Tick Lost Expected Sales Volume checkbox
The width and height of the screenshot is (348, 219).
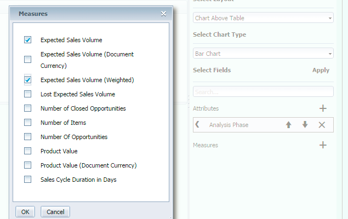pos(27,94)
